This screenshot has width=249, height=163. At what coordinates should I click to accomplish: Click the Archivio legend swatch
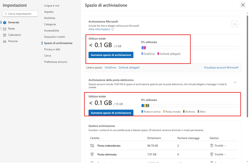[x=184, y=112]
